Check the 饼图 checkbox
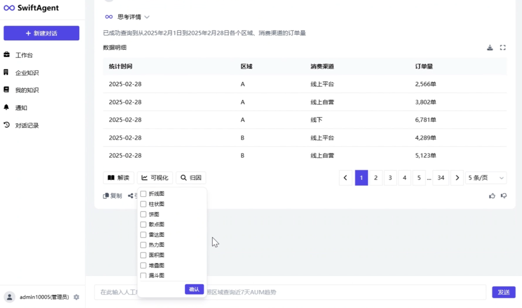This screenshot has width=522, height=308. tap(143, 214)
